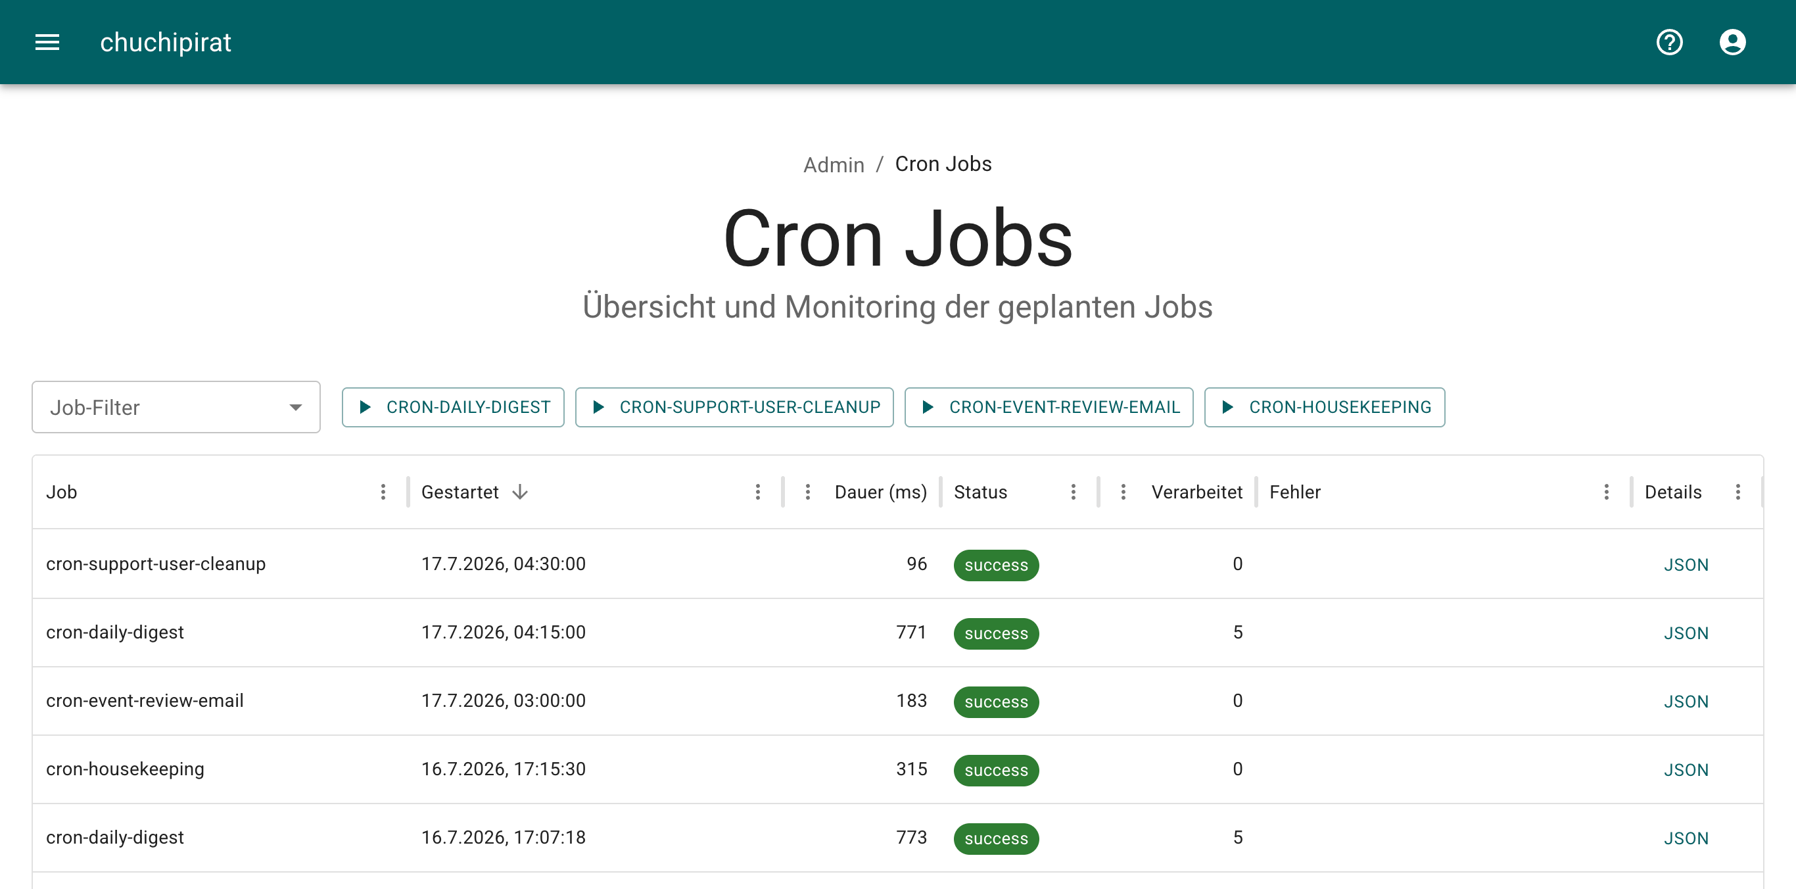Open JSON details for cron-daily-digest at 04:15:00

click(x=1686, y=633)
